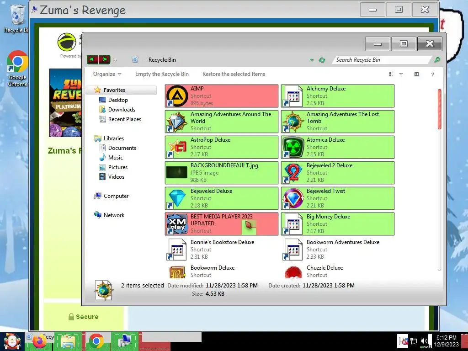Select Bookworm Adventures Deluxe icon

click(x=293, y=250)
